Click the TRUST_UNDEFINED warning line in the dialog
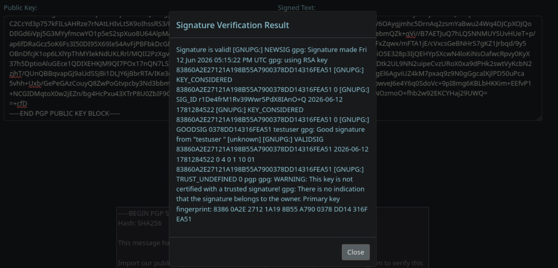558x268 pixels. (x=264, y=179)
